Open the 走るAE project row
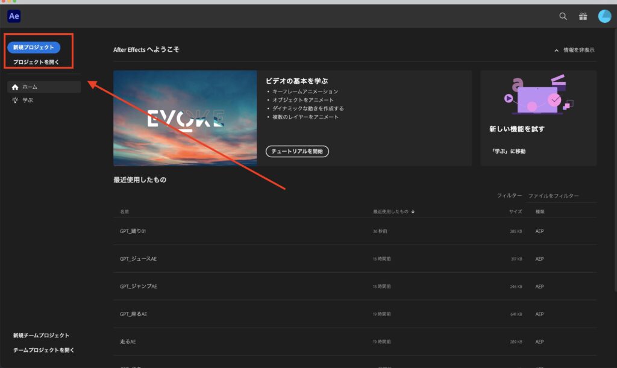Viewport: 617px width, 368px height. 355,341
